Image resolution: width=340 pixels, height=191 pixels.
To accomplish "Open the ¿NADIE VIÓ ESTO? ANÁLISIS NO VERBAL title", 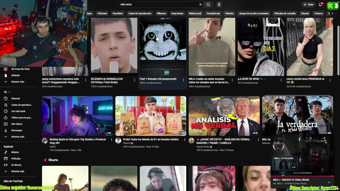I will [224, 141].
